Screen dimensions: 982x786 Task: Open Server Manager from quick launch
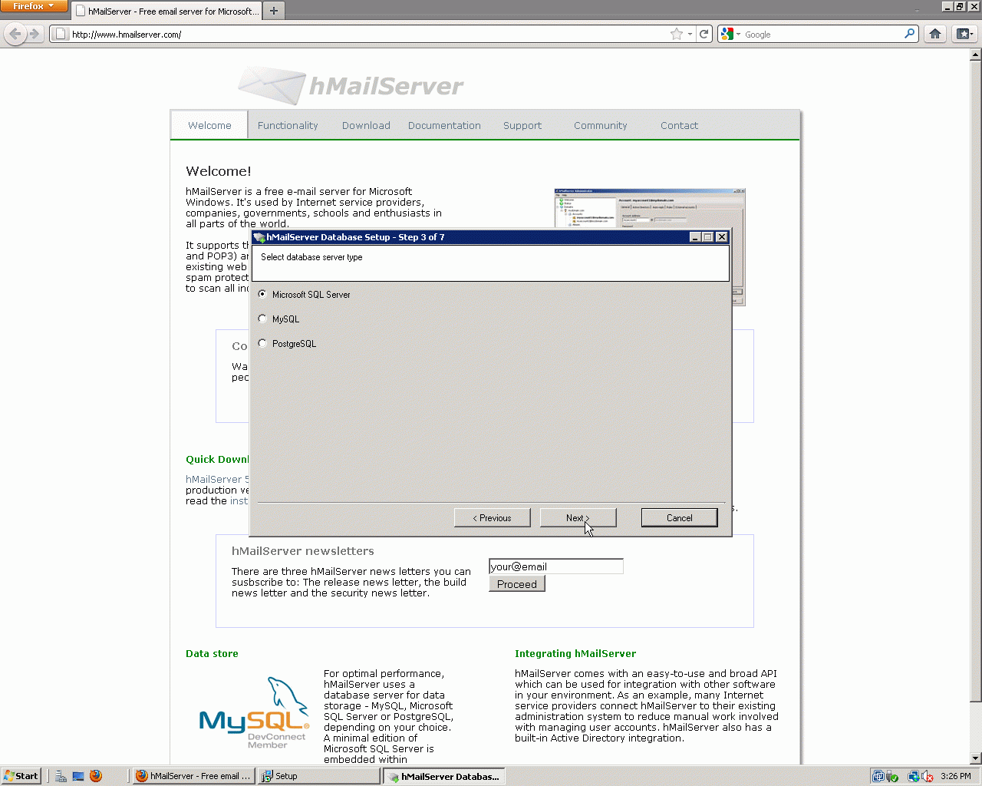(x=61, y=776)
